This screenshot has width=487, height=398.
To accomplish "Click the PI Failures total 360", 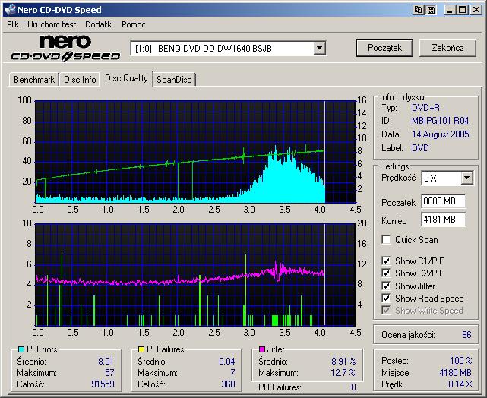I will pyautogui.click(x=228, y=384).
